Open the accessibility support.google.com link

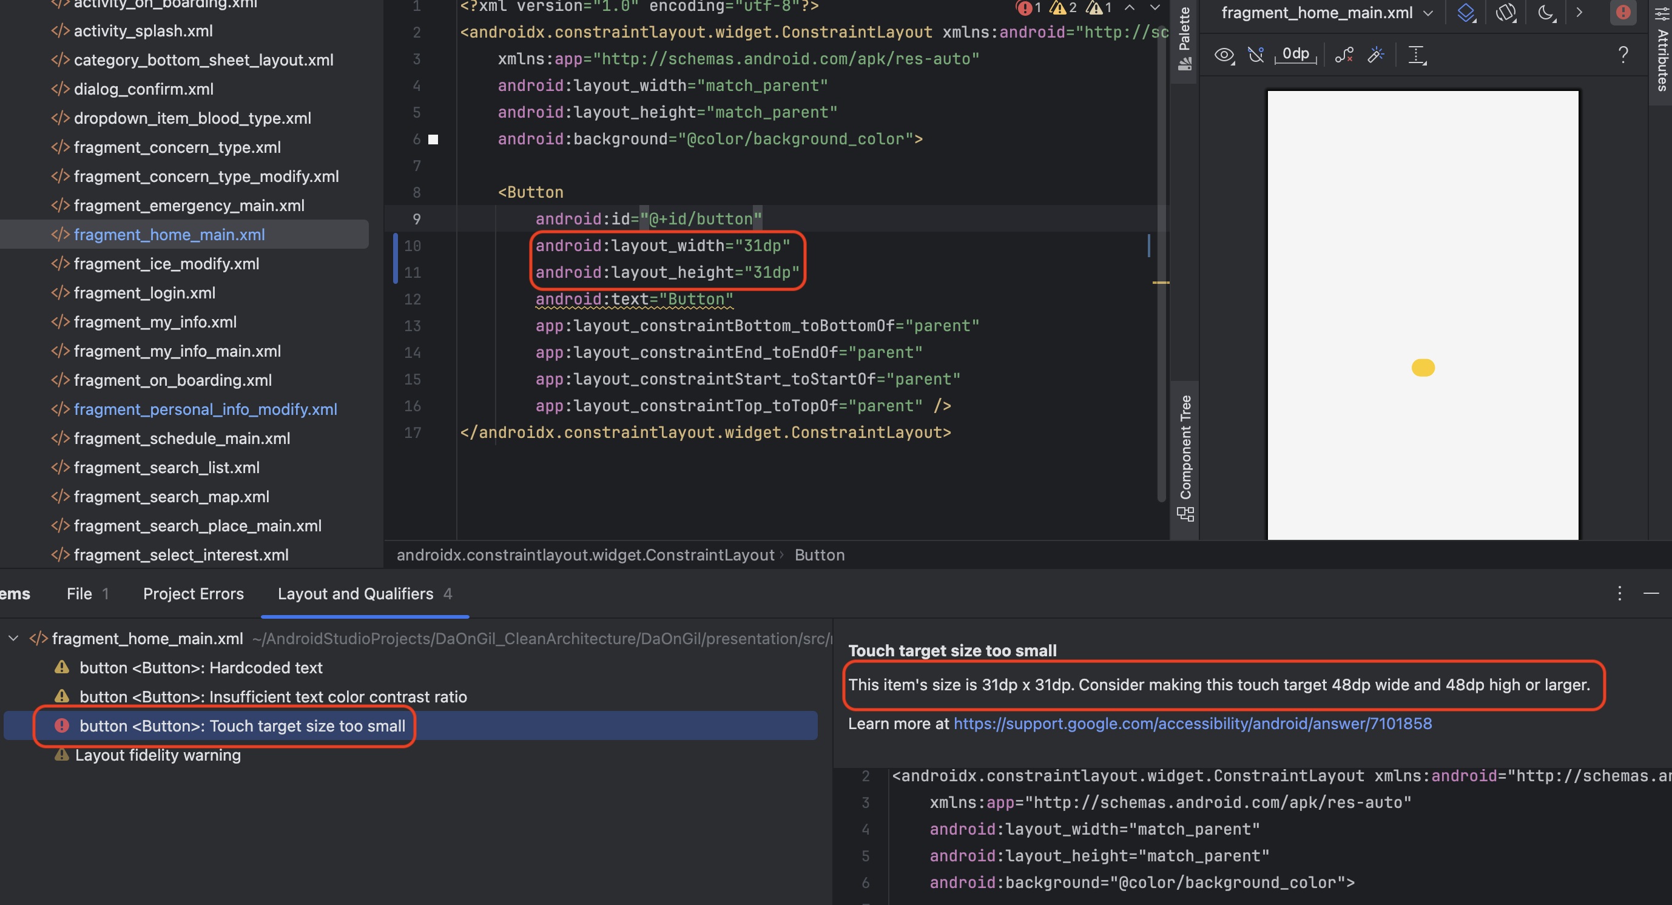point(1192,724)
